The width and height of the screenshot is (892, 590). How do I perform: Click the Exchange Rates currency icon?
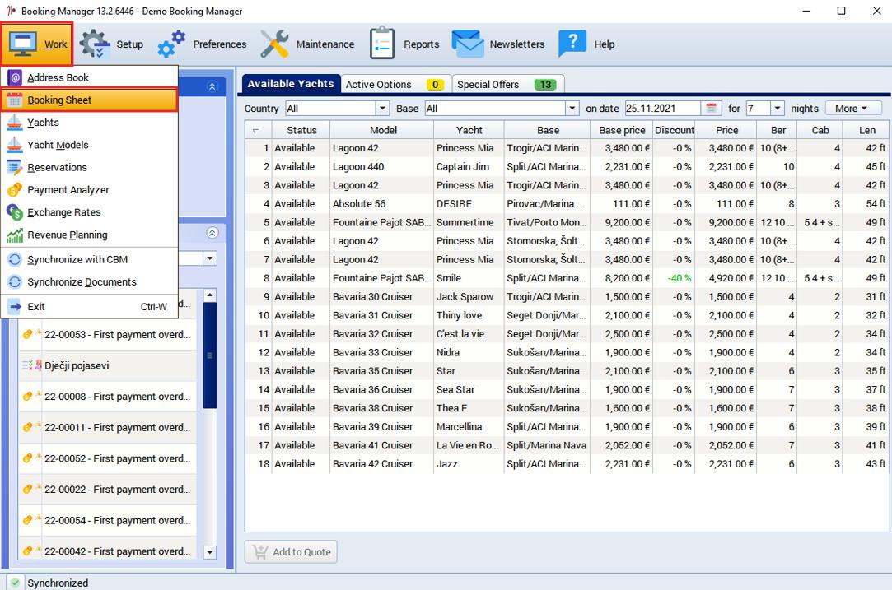click(x=15, y=212)
